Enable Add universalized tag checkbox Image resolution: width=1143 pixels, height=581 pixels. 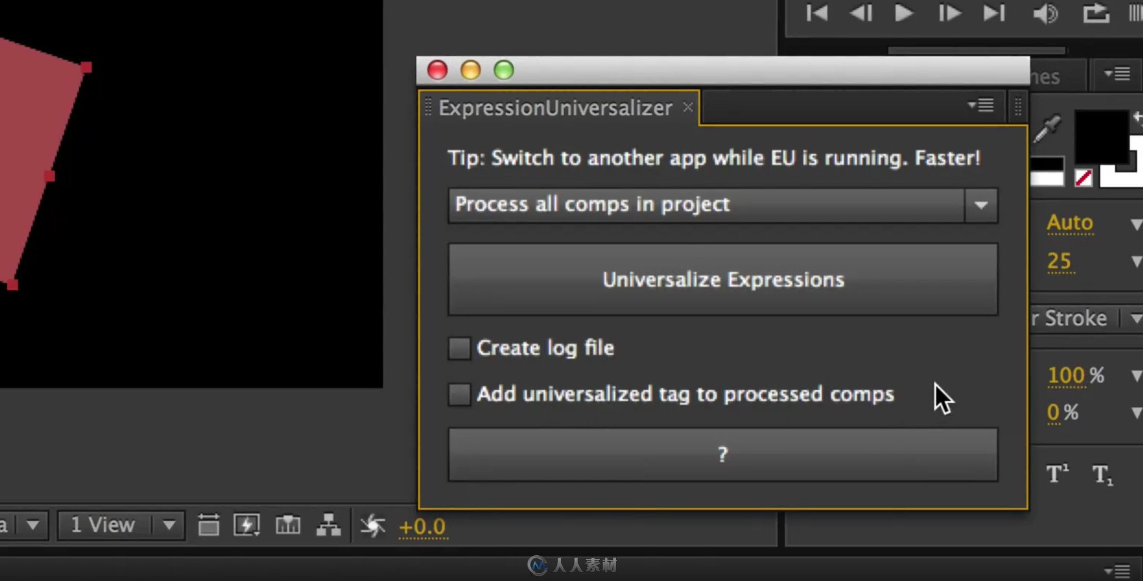pyautogui.click(x=459, y=394)
